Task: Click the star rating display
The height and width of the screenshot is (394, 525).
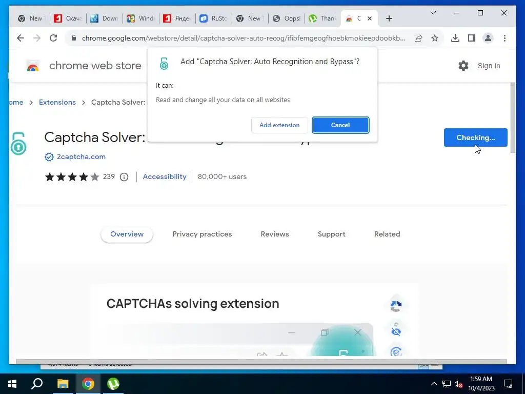Action: (72, 177)
